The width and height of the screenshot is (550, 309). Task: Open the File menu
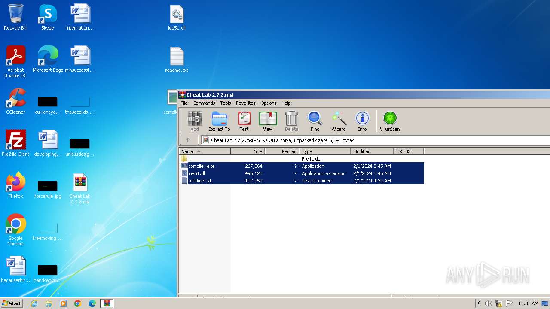(184, 103)
